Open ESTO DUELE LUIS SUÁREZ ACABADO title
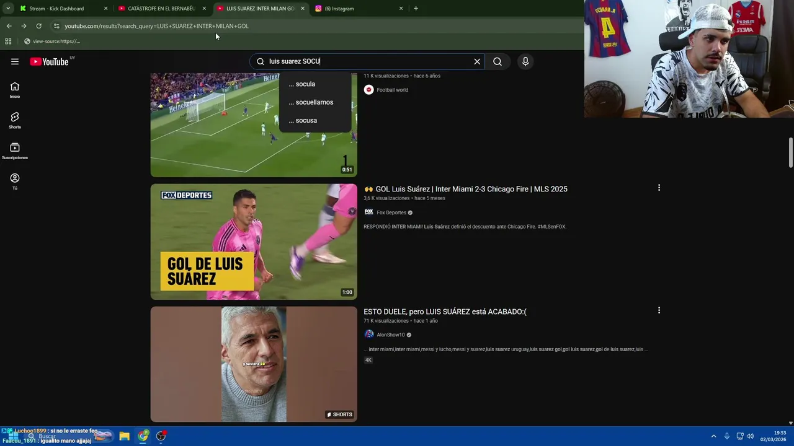This screenshot has width=794, height=446. click(x=445, y=312)
